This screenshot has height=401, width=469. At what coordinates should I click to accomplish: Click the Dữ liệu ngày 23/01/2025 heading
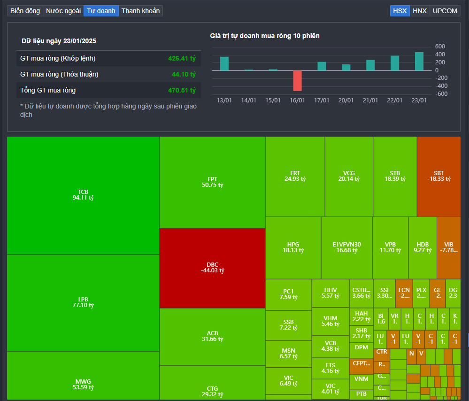coord(59,41)
